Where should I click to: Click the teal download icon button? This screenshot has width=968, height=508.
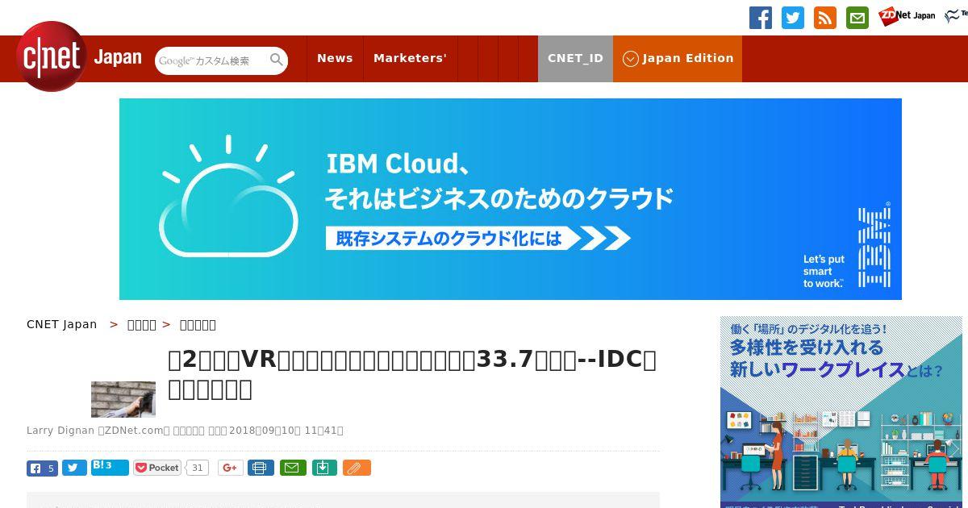pos(324,468)
